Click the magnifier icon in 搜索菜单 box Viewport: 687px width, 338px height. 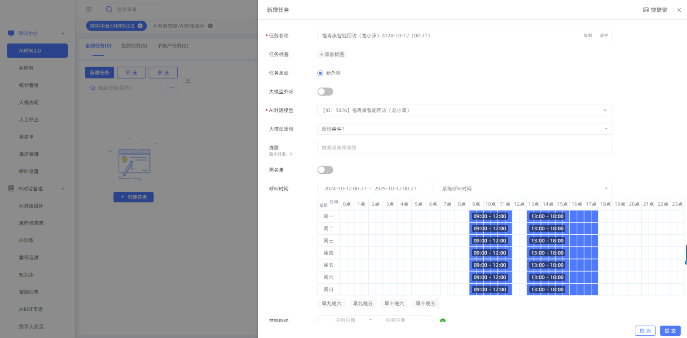pyautogui.click(x=109, y=9)
